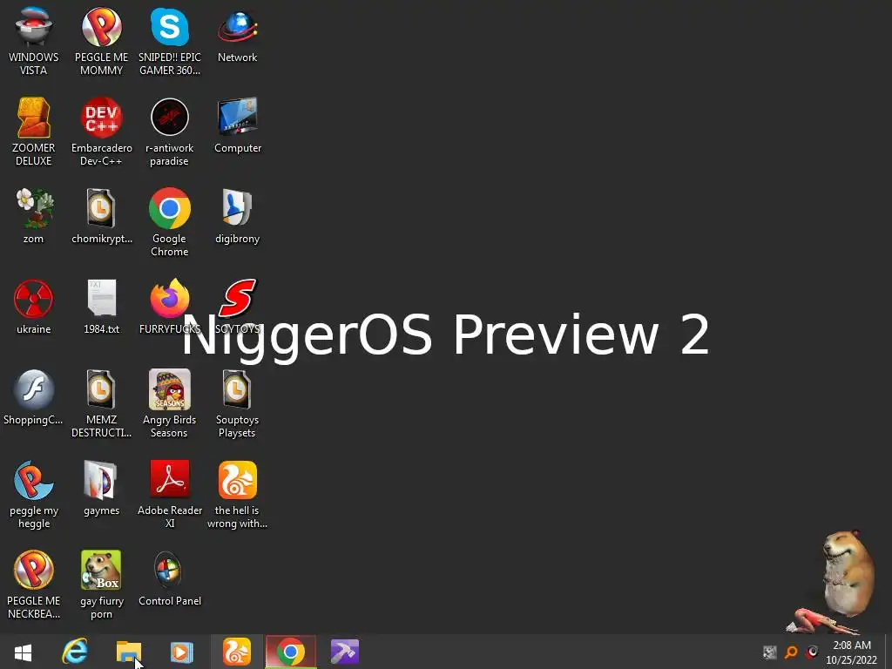
Task: Click the orange magnifier tray icon
Action: (x=791, y=652)
